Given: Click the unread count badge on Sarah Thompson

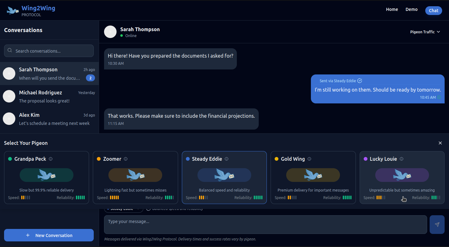Looking at the screenshot, I should point(90,78).
